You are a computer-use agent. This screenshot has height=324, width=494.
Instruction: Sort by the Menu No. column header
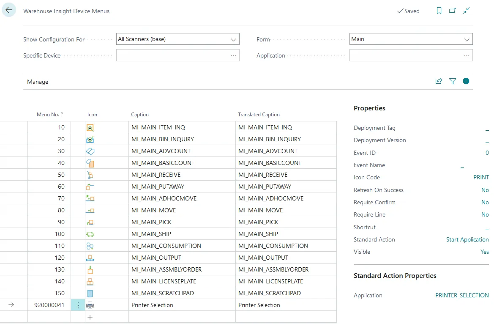[49, 115]
